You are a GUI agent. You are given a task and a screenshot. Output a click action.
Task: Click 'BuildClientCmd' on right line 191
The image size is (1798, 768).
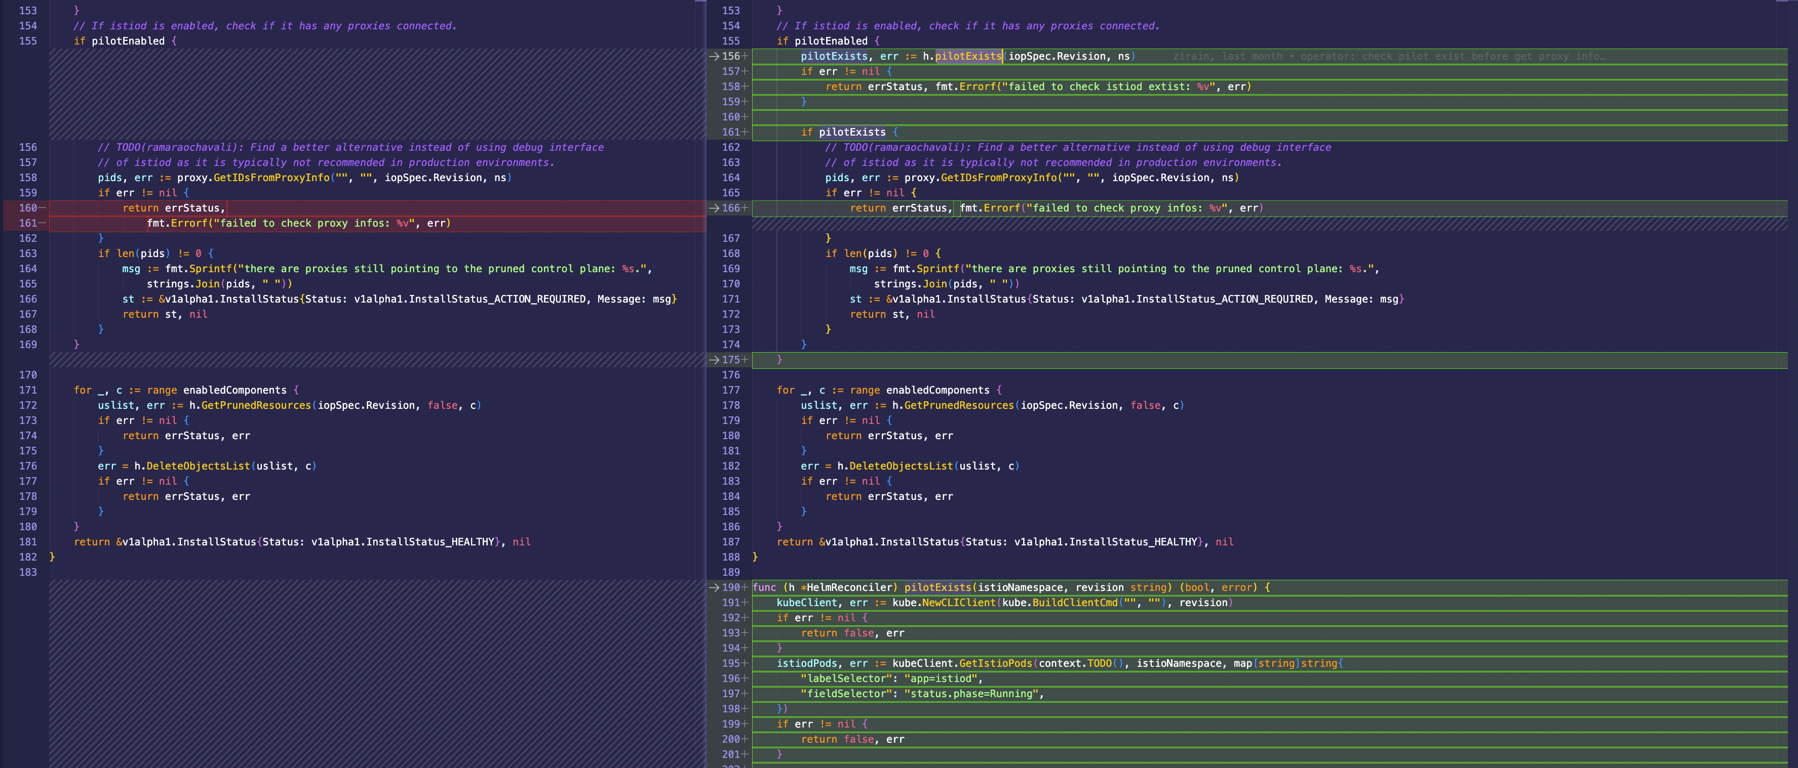(x=1075, y=603)
